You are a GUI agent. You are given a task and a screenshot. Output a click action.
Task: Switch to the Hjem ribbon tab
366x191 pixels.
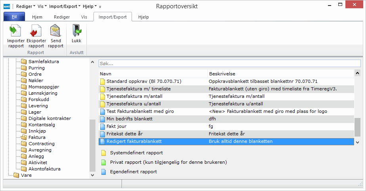[37, 17]
